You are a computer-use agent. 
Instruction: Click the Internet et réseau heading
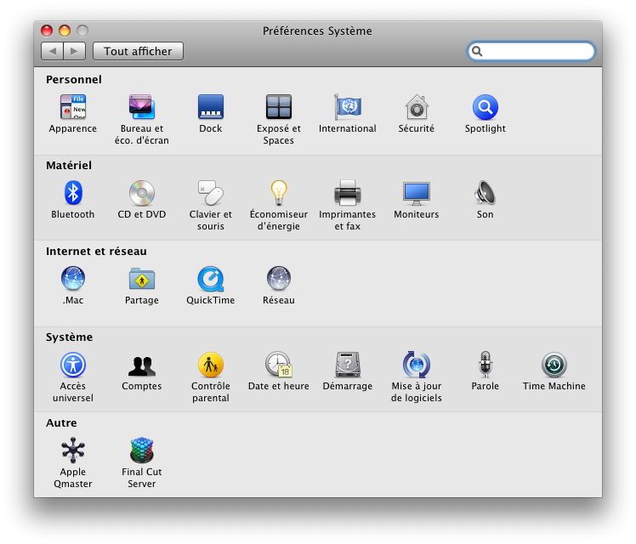[96, 252]
